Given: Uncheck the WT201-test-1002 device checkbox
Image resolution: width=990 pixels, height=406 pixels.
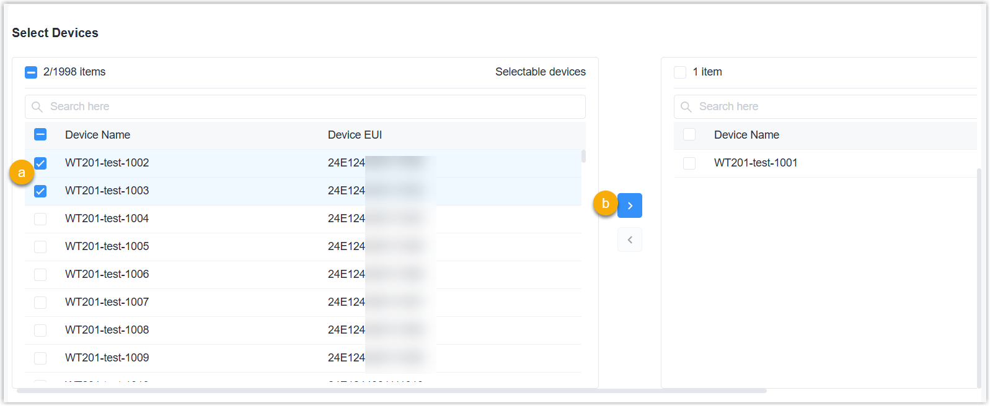Looking at the screenshot, I should point(40,163).
